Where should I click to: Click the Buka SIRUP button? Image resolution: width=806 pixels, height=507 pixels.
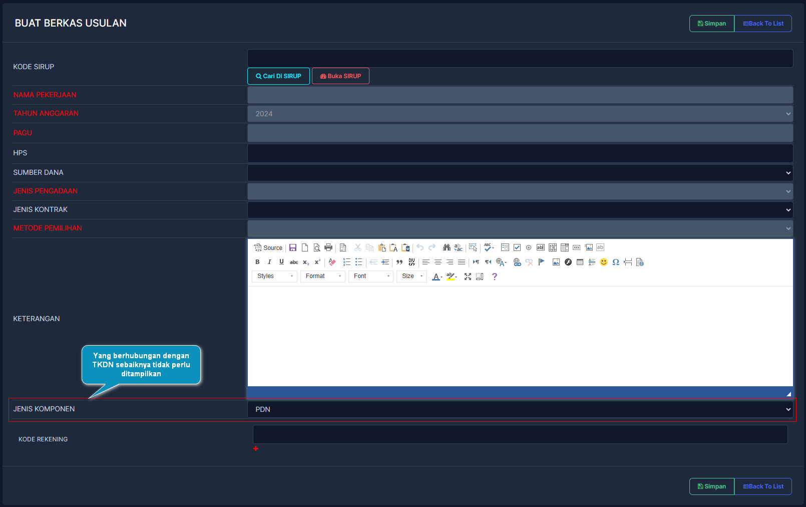(340, 76)
